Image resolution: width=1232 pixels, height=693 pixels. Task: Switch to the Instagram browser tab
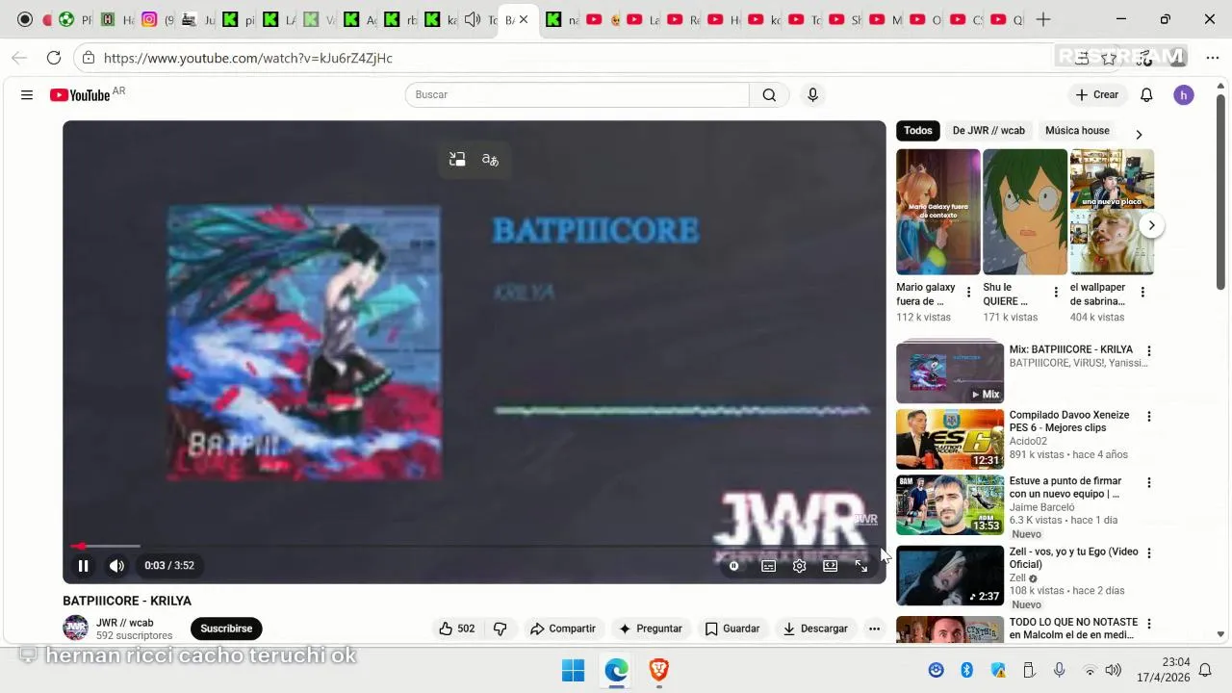click(149, 19)
